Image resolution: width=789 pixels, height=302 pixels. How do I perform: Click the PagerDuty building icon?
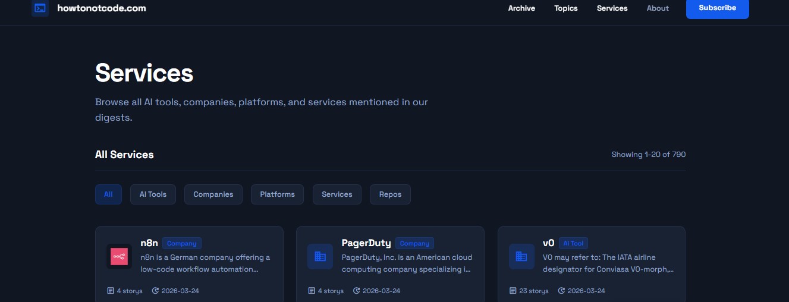click(x=320, y=256)
